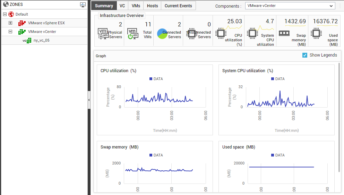Open the zones topology view icon
344x195 pixels.
point(83,5)
